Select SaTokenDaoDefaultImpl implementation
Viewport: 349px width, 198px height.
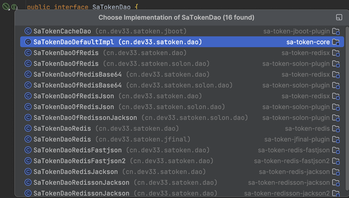182,42
